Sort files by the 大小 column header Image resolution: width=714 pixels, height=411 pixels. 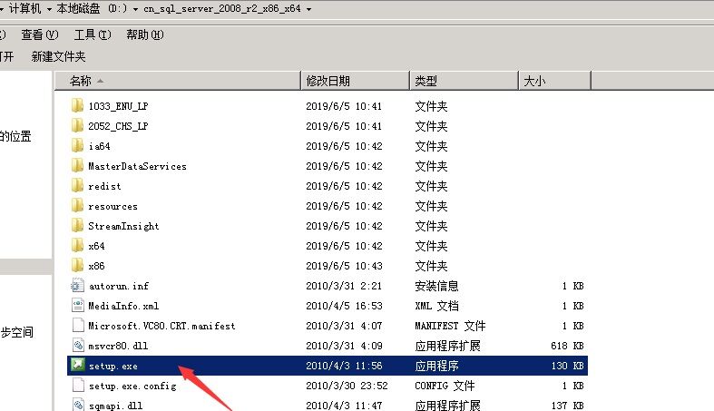[x=533, y=81]
